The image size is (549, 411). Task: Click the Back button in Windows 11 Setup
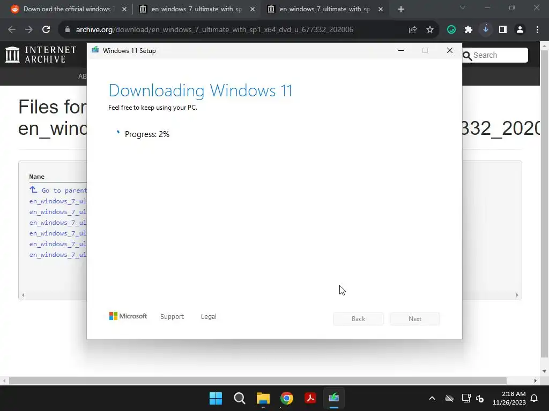pyautogui.click(x=359, y=319)
